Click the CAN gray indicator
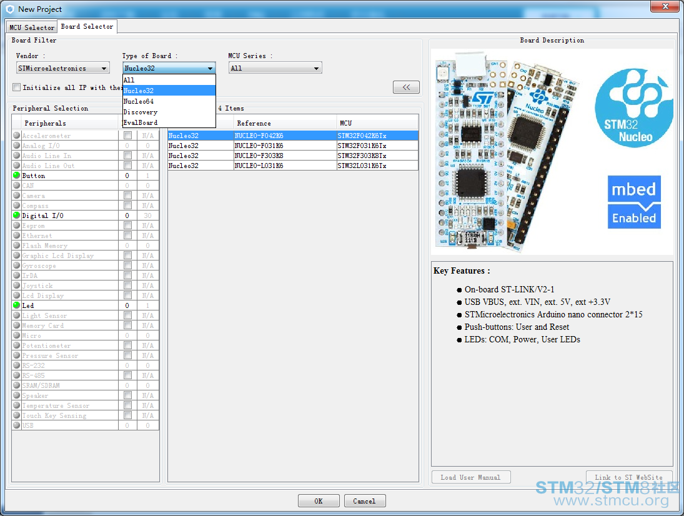This screenshot has width=684, height=516. (17, 186)
